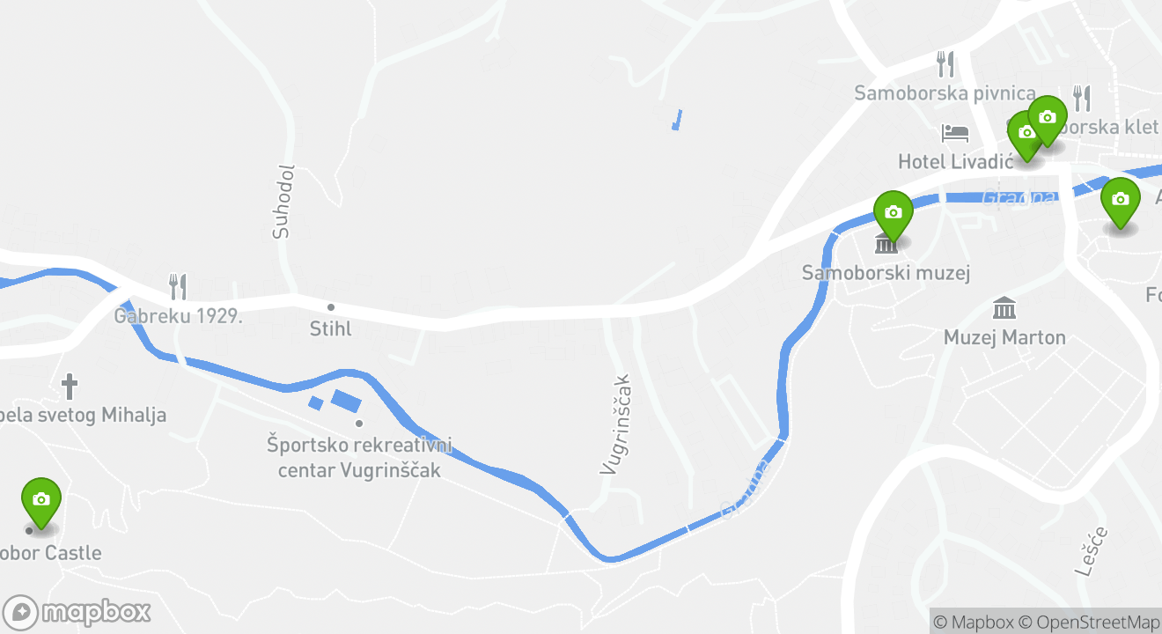
Task: Click the cross icon at Kapela svetog Mihalja
Action: click(70, 386)
